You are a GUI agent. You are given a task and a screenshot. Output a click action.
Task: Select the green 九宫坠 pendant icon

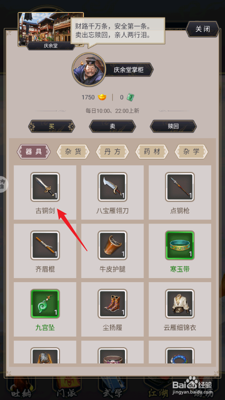point(45,304)
